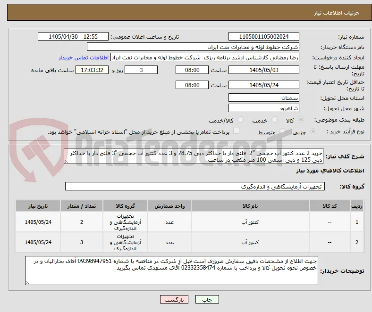Click unit عدد in row 2
The width and height of the screenshot is (372, 312).
[x=169, y=242]
